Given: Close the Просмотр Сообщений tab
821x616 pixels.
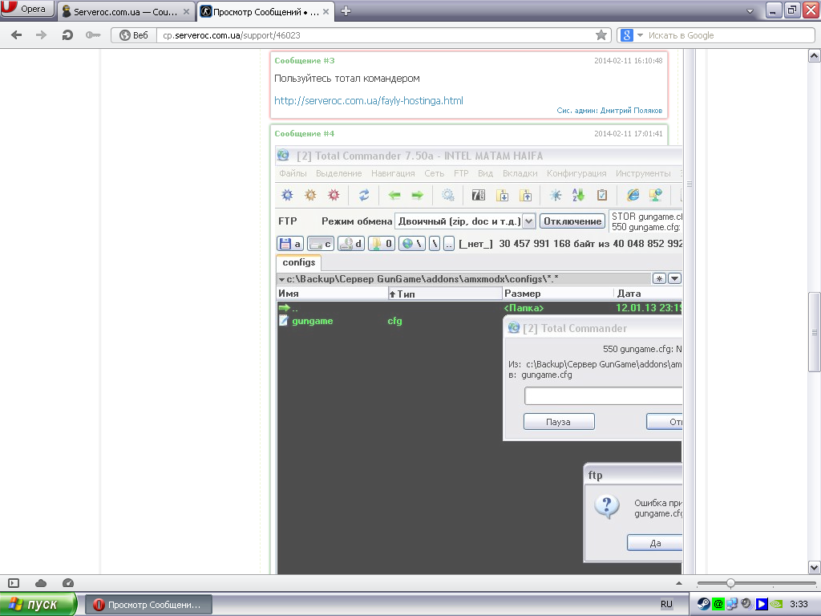Looking at the screenshot, I should [x=326, y=11].
